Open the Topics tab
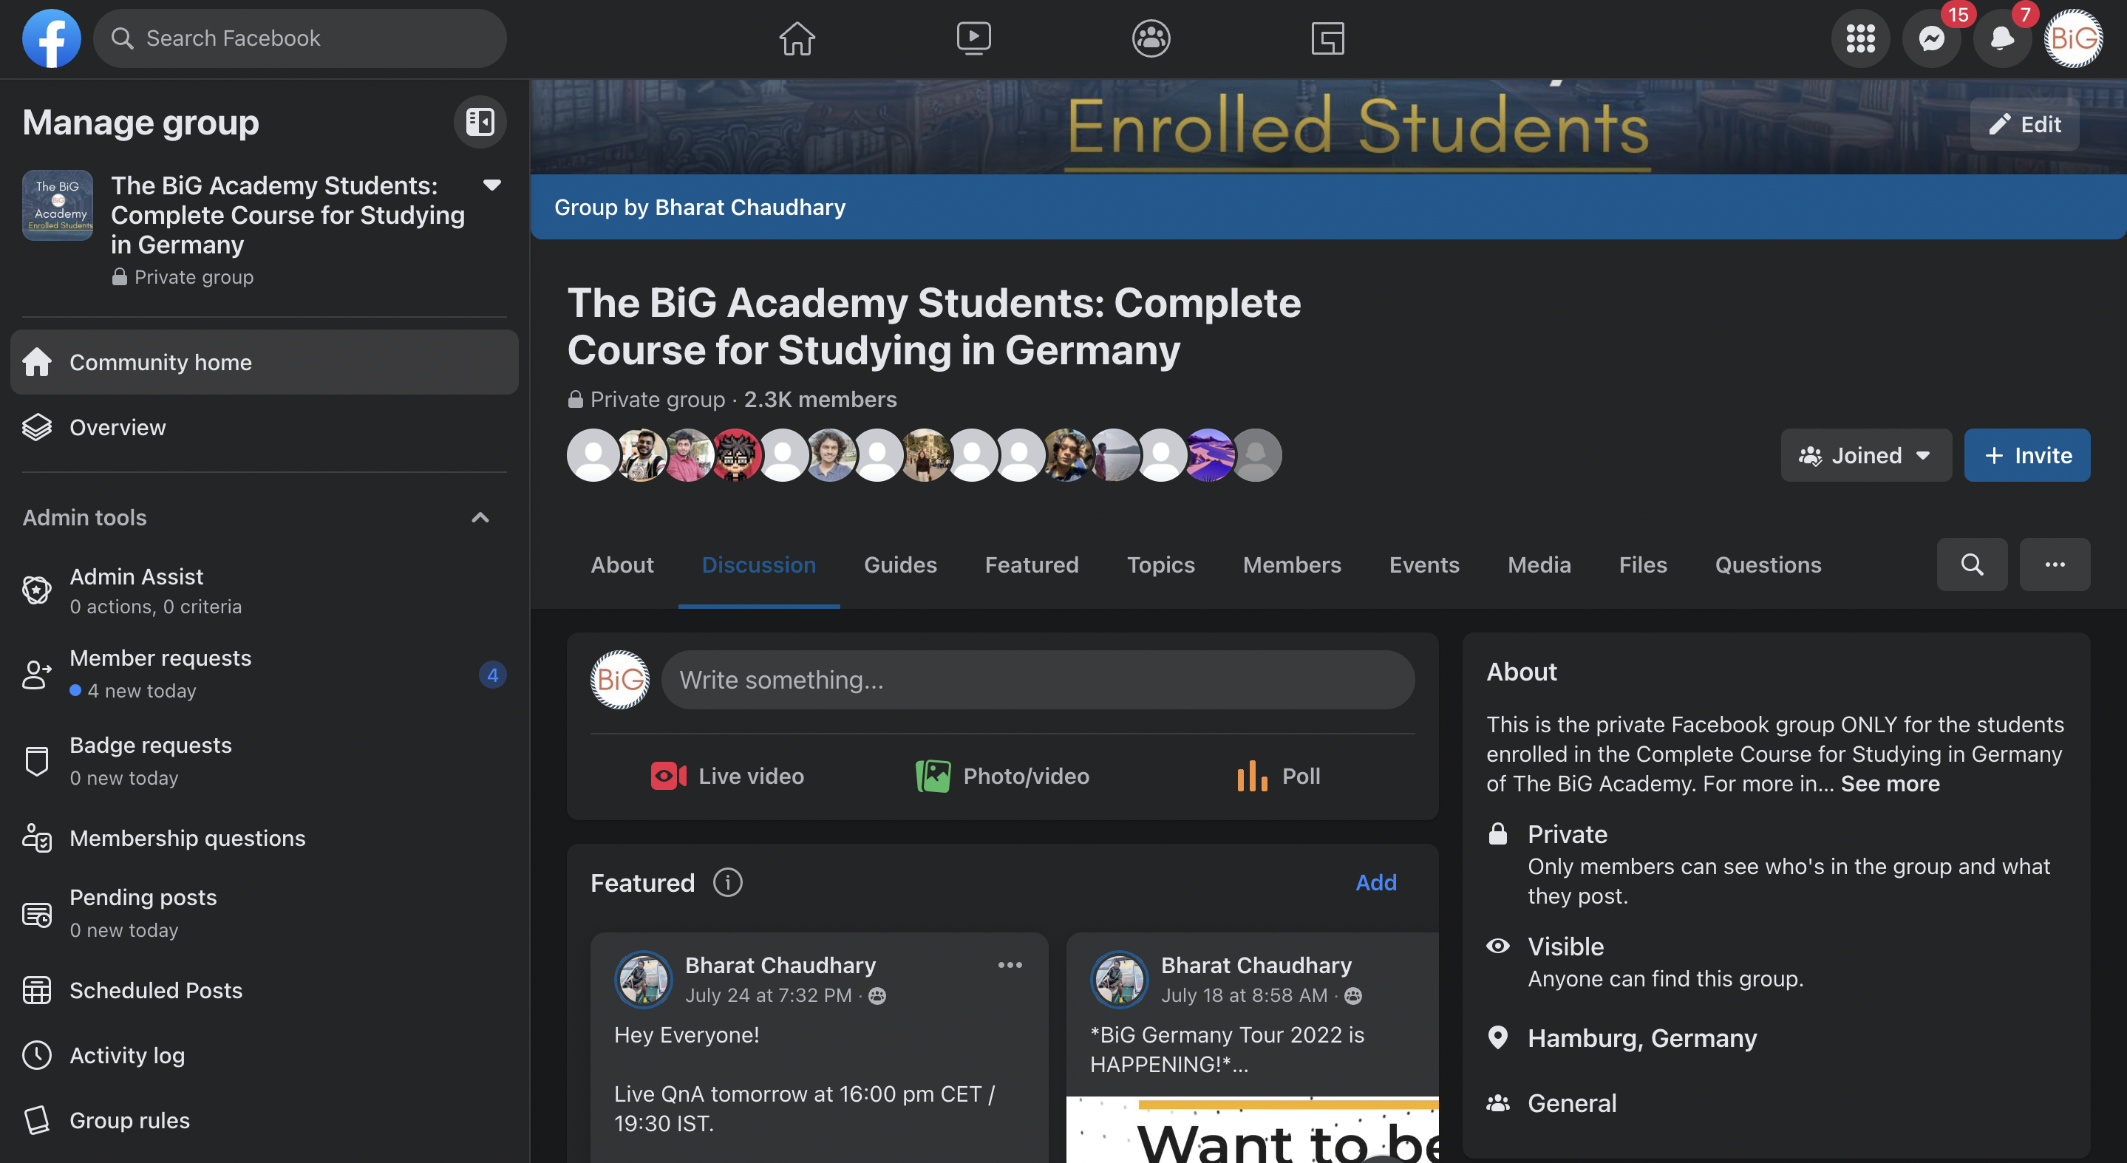The width and height of the screenshot is (2127, 1163). (x=1160, y=565)
